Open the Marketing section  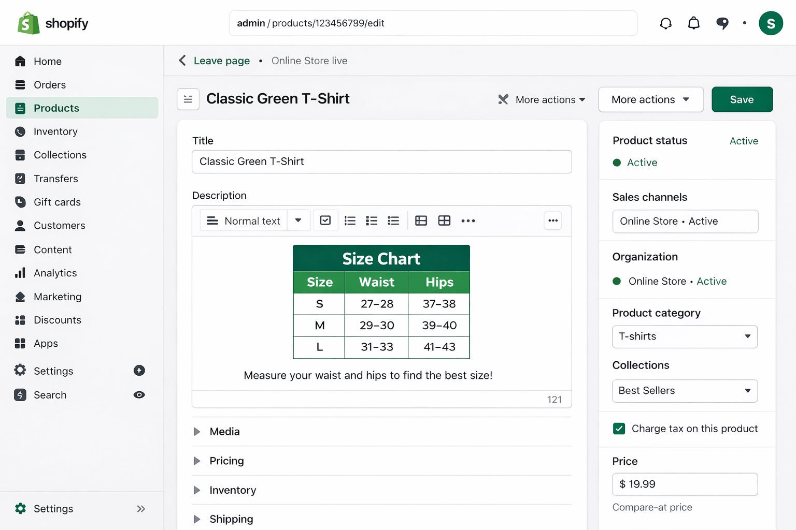[x=58, y=297]
